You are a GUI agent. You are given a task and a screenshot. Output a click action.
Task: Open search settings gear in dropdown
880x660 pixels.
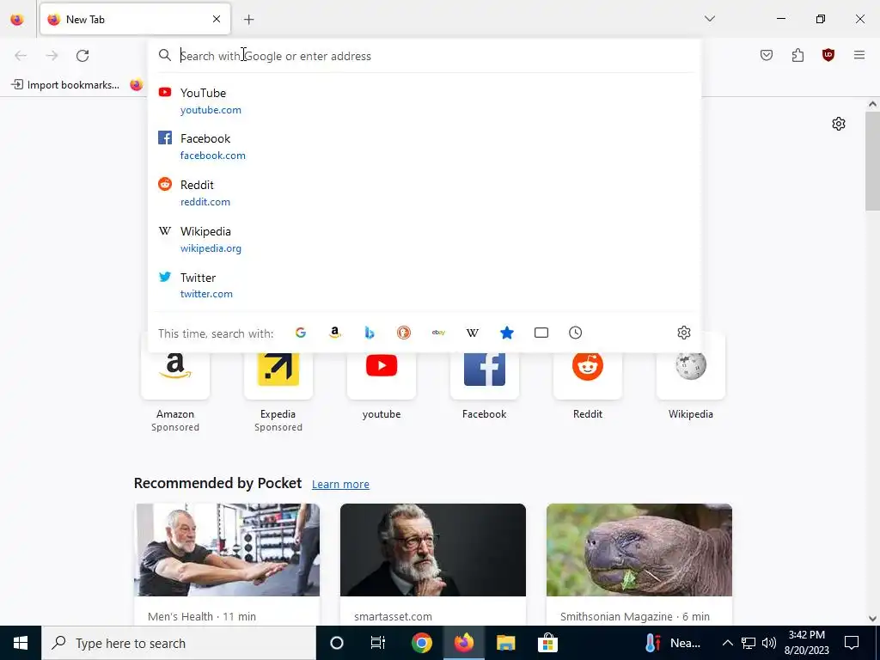click(683, 333)
